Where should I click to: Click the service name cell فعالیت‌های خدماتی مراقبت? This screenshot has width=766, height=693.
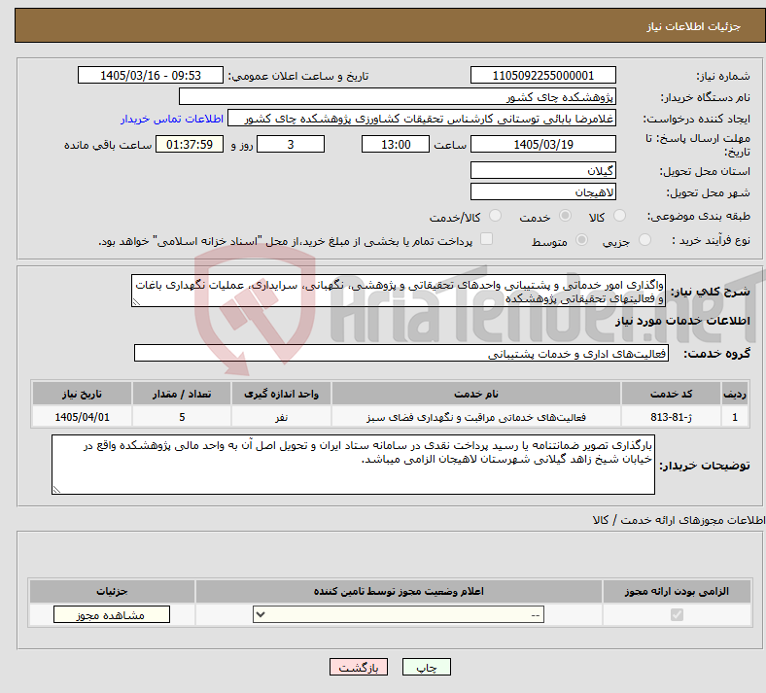pos(475,417)
